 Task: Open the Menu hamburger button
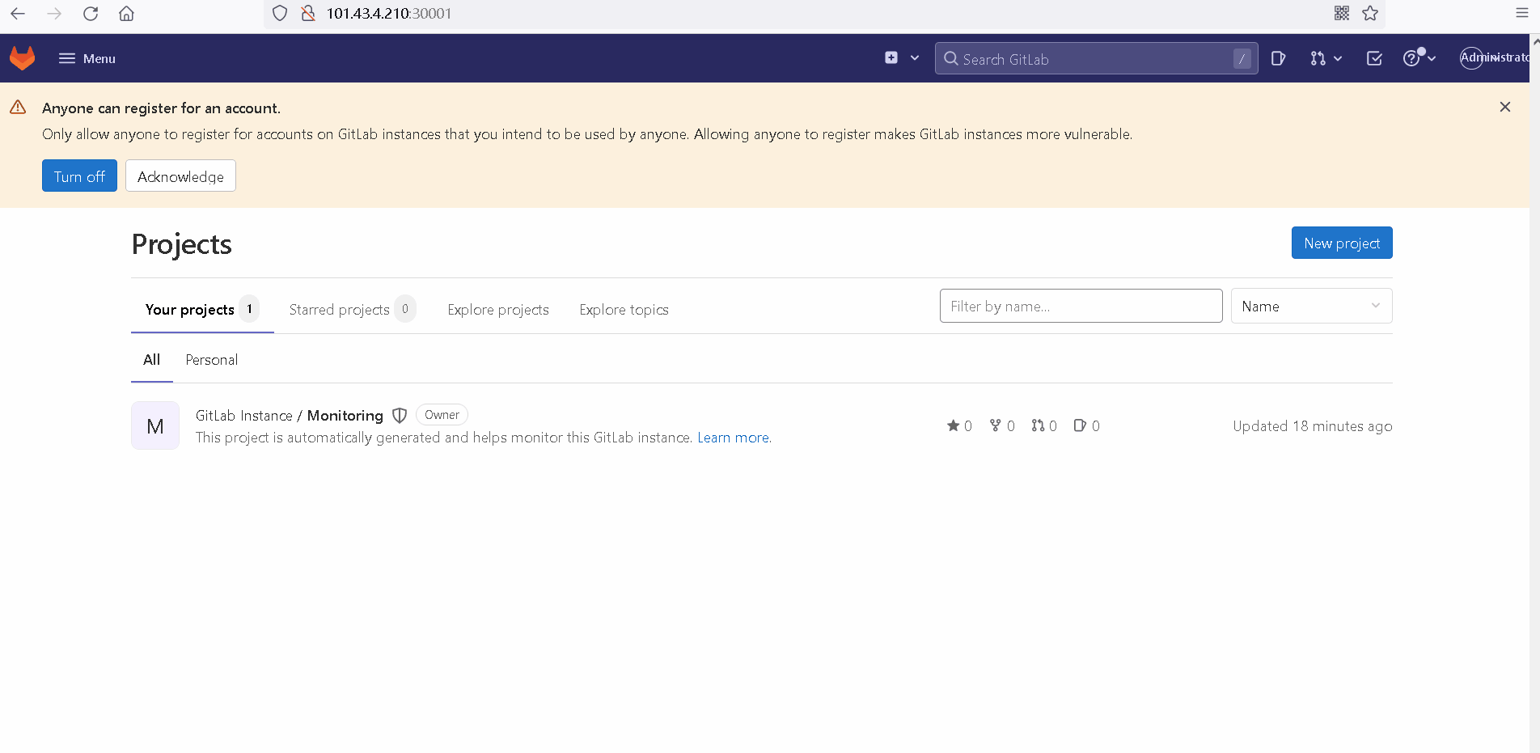coord(87,58)
